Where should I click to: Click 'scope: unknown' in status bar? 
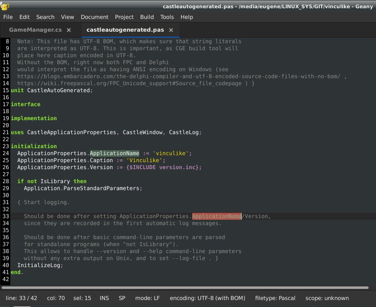[327, 298]
